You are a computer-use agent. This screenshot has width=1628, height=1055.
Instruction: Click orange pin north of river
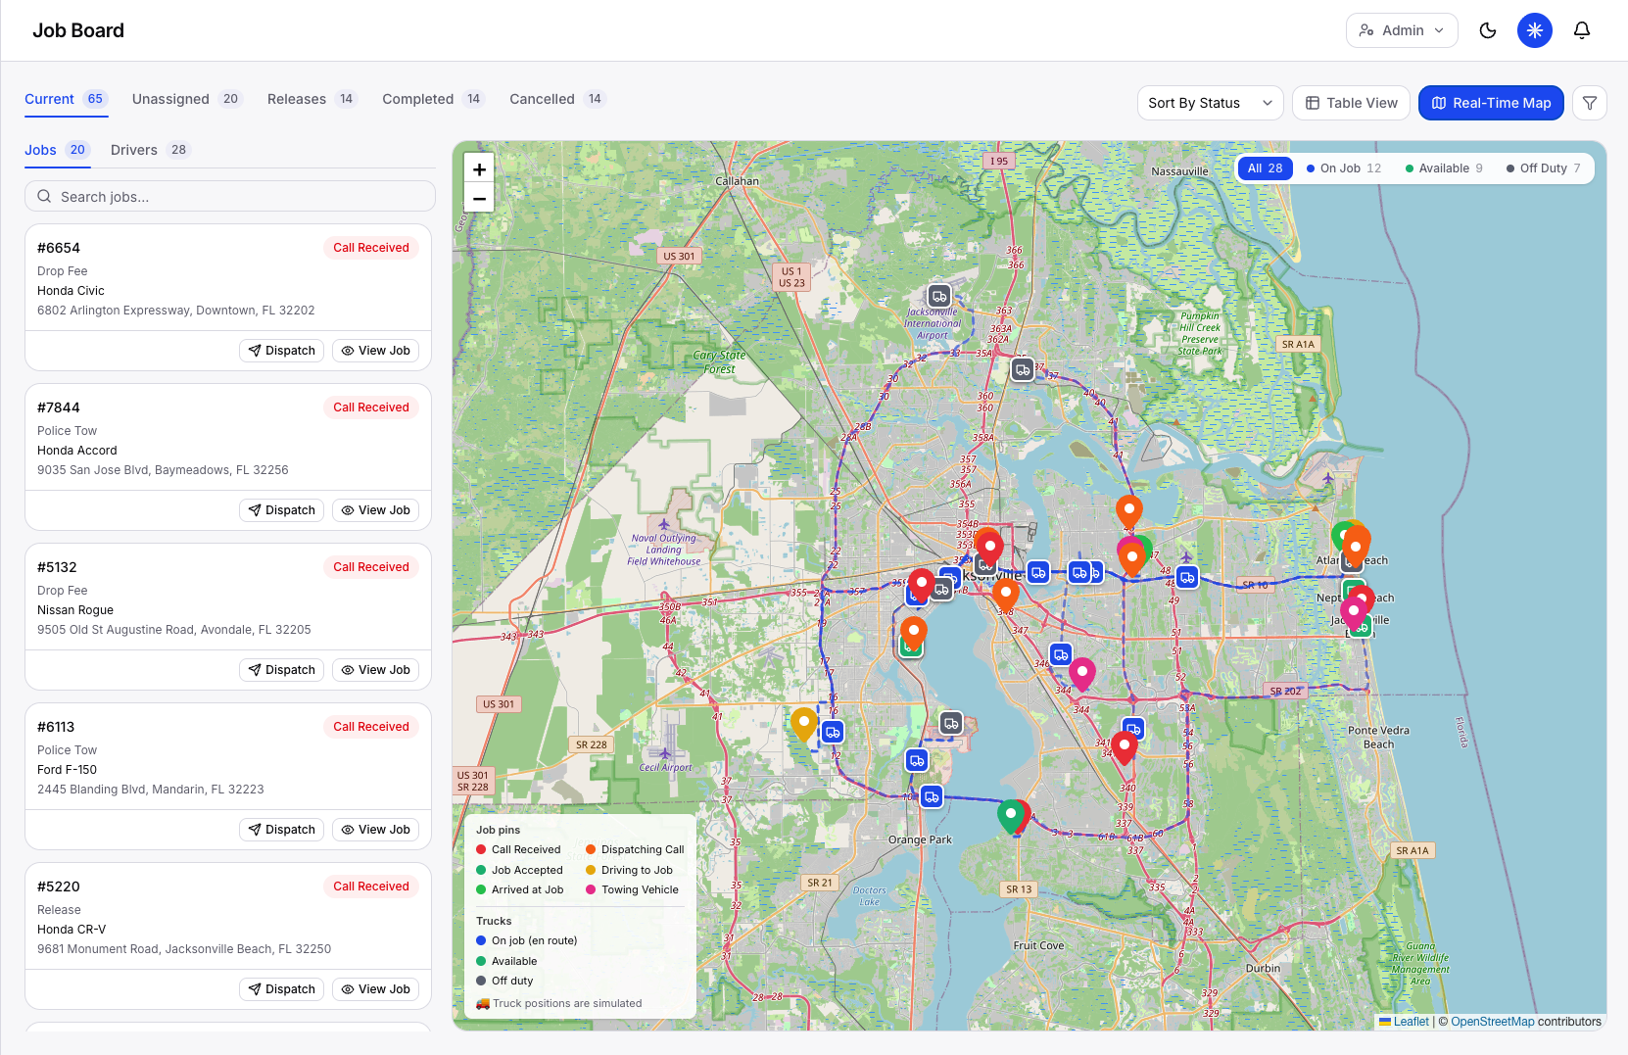[x=1129, y=510]
